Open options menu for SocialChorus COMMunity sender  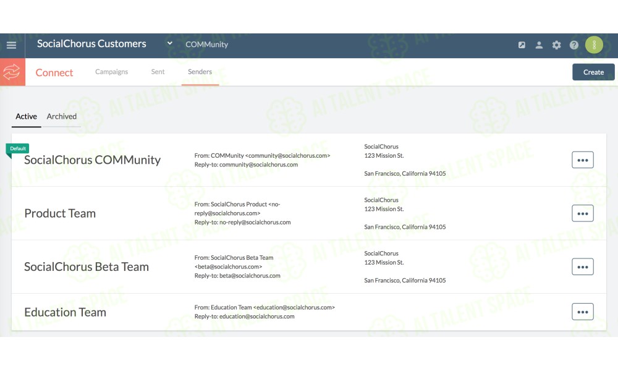coord(583,160)
